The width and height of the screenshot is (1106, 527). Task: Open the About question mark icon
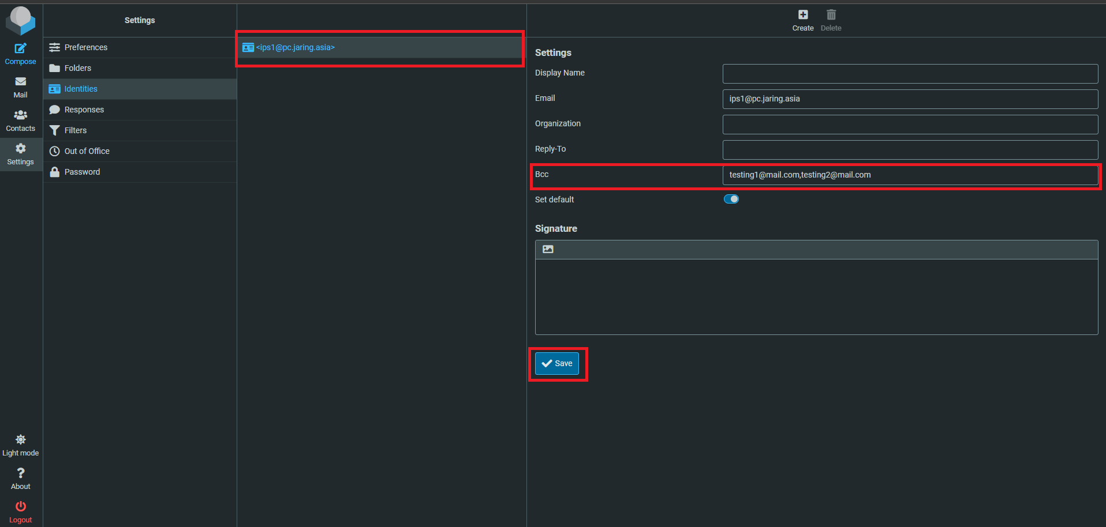click(20, 473)
